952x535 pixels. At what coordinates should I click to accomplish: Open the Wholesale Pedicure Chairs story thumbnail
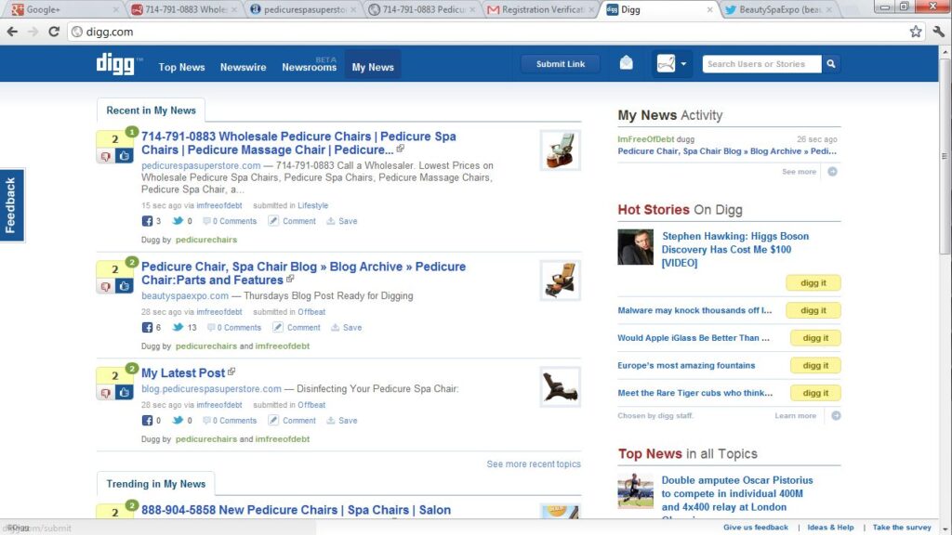tap(560, 150)
